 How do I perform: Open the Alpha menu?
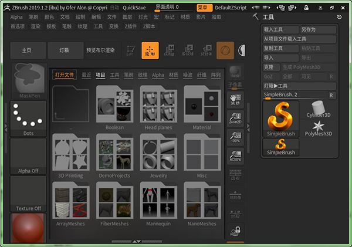coord(16,17)
